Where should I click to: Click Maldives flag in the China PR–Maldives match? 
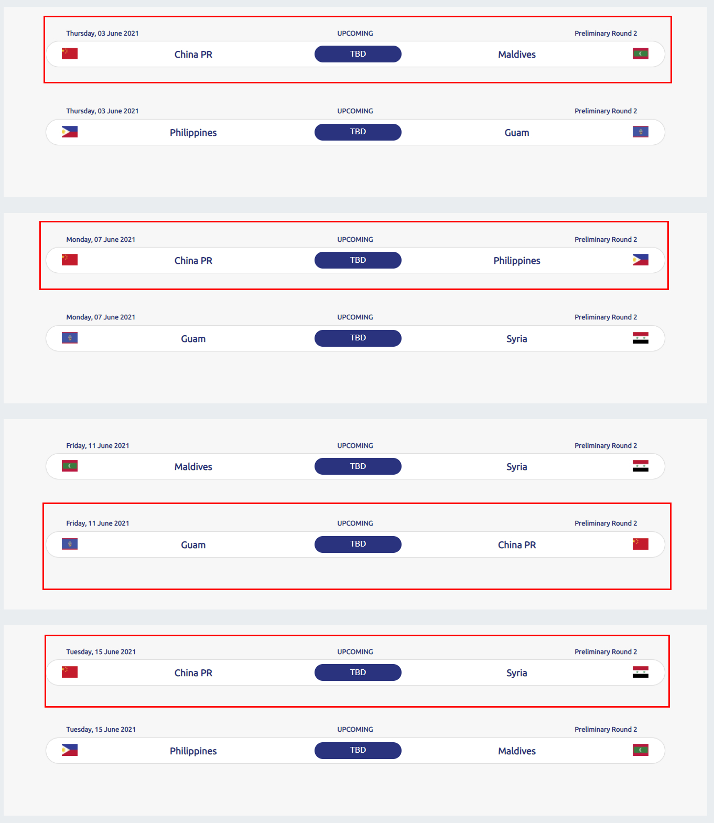(640, 54)
